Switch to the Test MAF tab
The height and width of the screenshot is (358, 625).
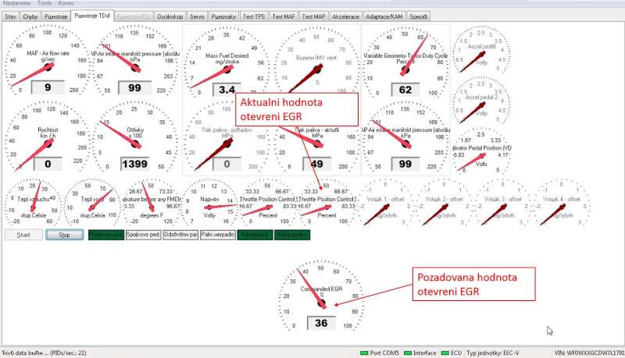tap(284, 16)
